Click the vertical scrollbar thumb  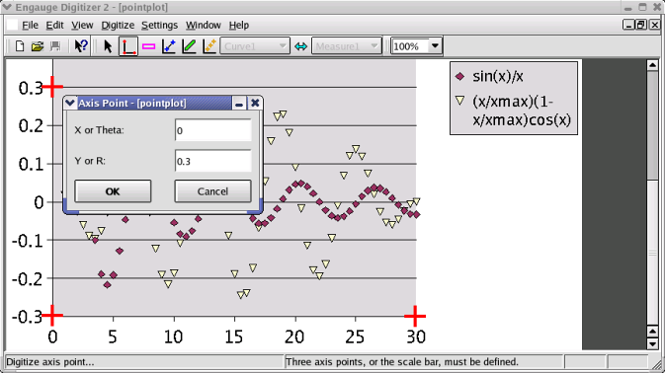pyautogui.click(x=652, y=125)
